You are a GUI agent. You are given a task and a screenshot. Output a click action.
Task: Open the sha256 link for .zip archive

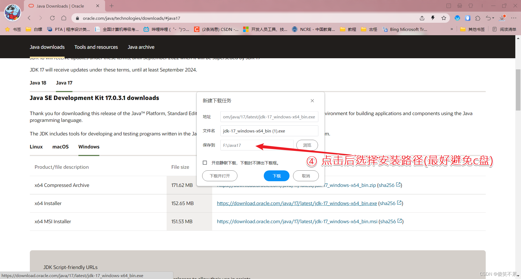pos(390,185)
